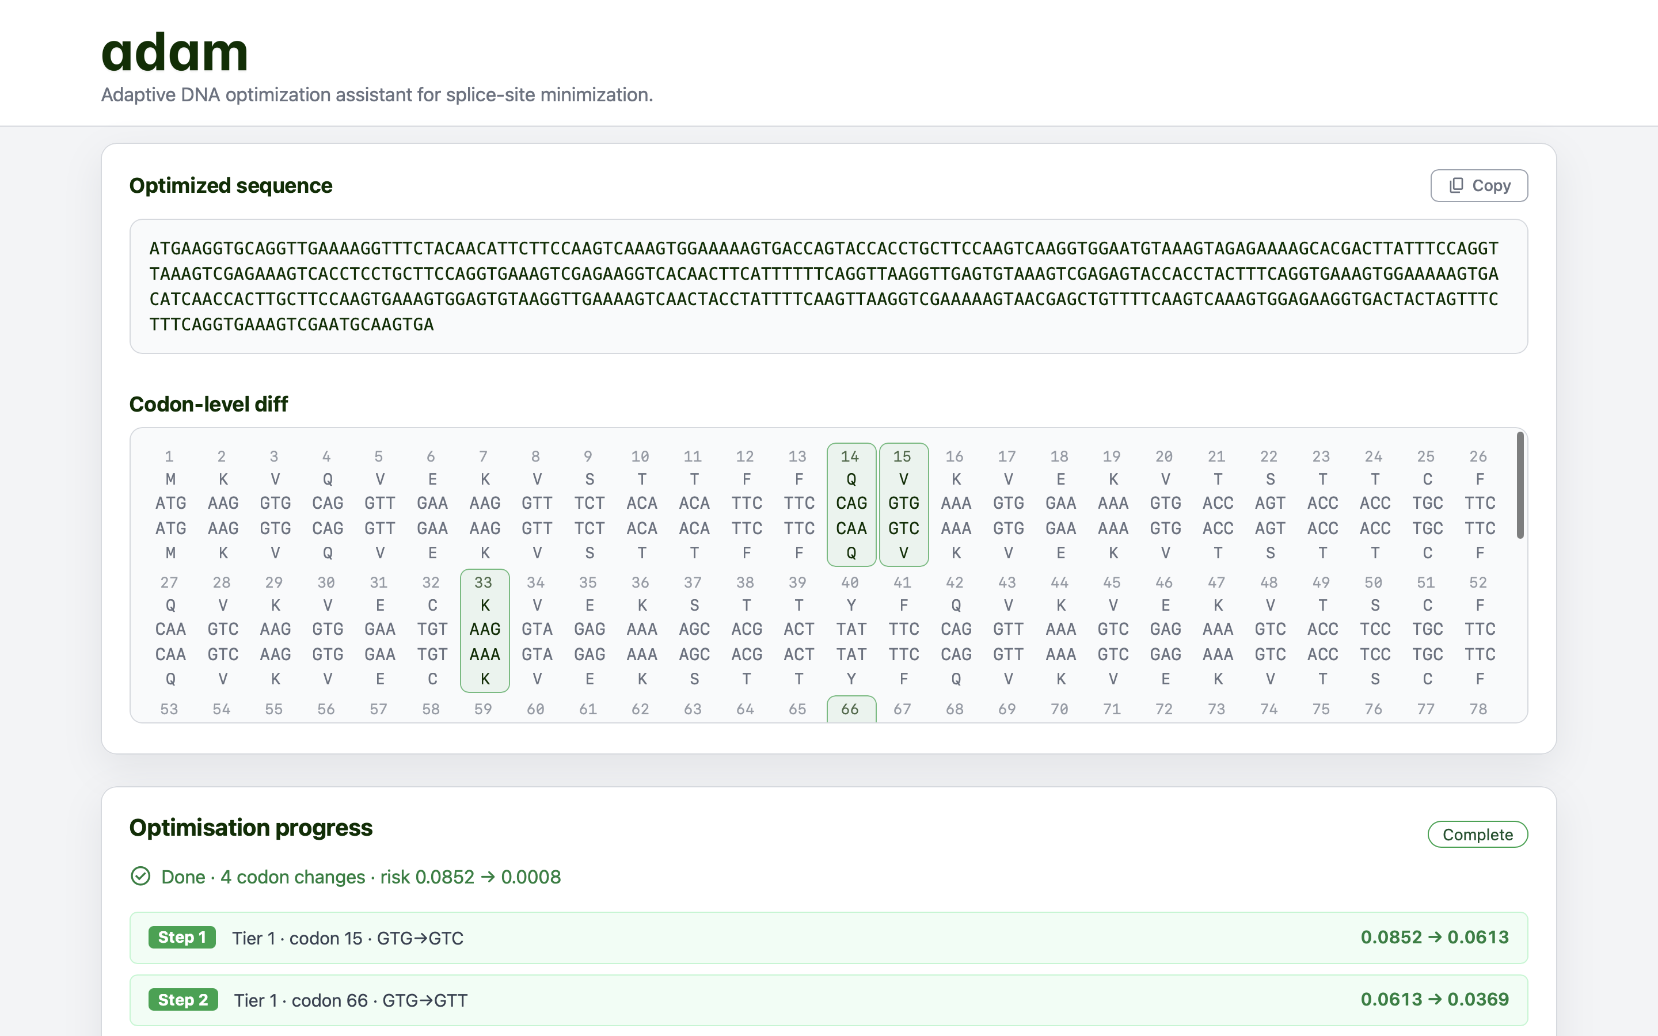Viewport: 1658px width, 1036px height.
Task: Click the Optimized sequence heading
Action: [x=231, y=186]
